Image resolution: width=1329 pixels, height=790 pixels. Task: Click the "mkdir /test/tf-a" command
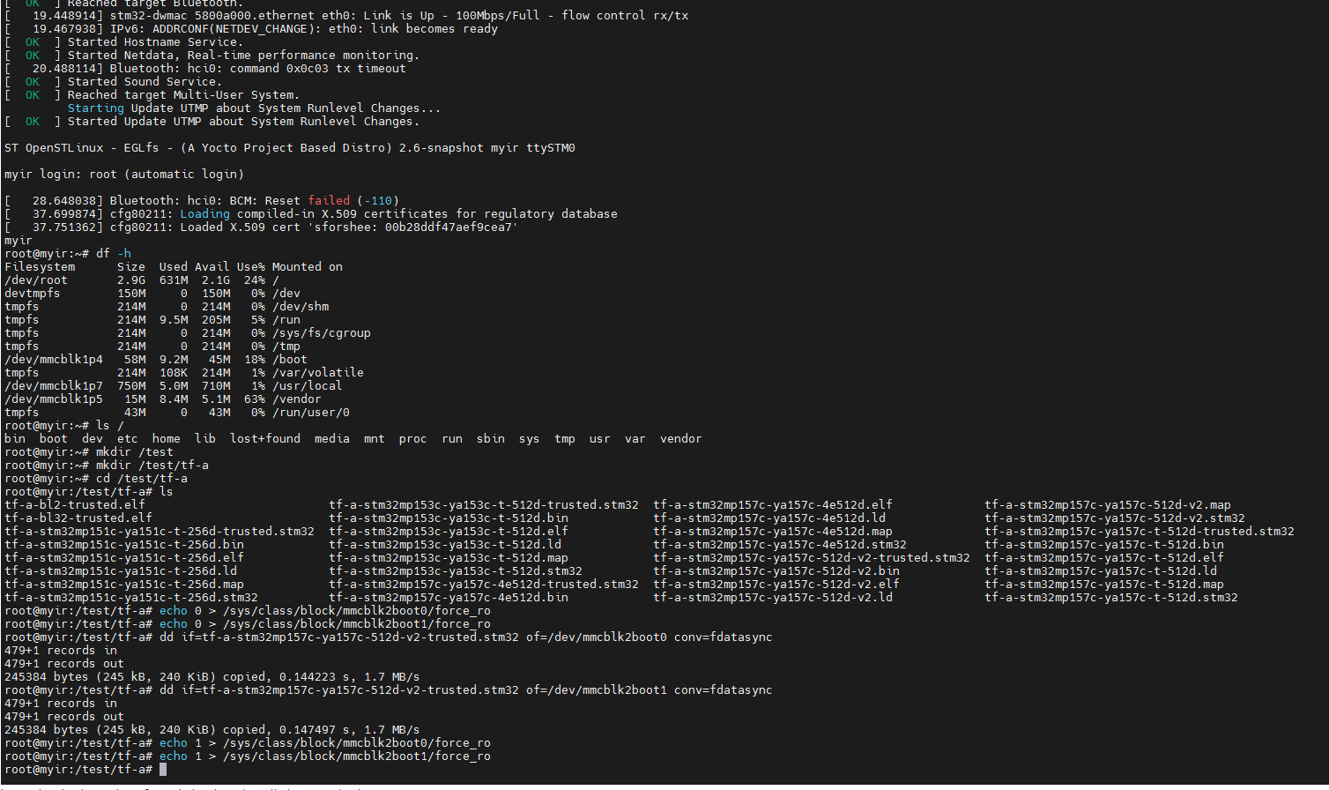pyautogui.click(x=152, y=466)
